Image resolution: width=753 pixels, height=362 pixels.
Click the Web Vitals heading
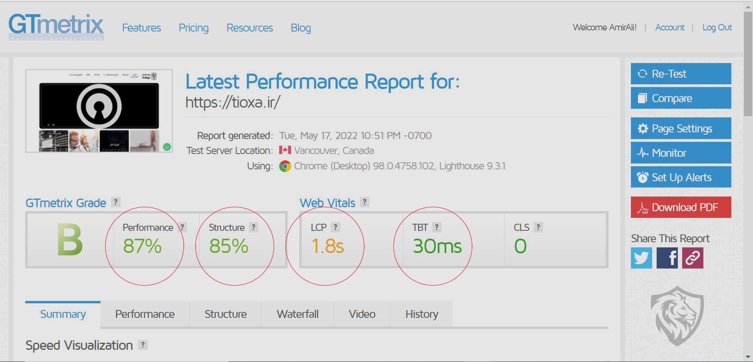tap(327, 203)
